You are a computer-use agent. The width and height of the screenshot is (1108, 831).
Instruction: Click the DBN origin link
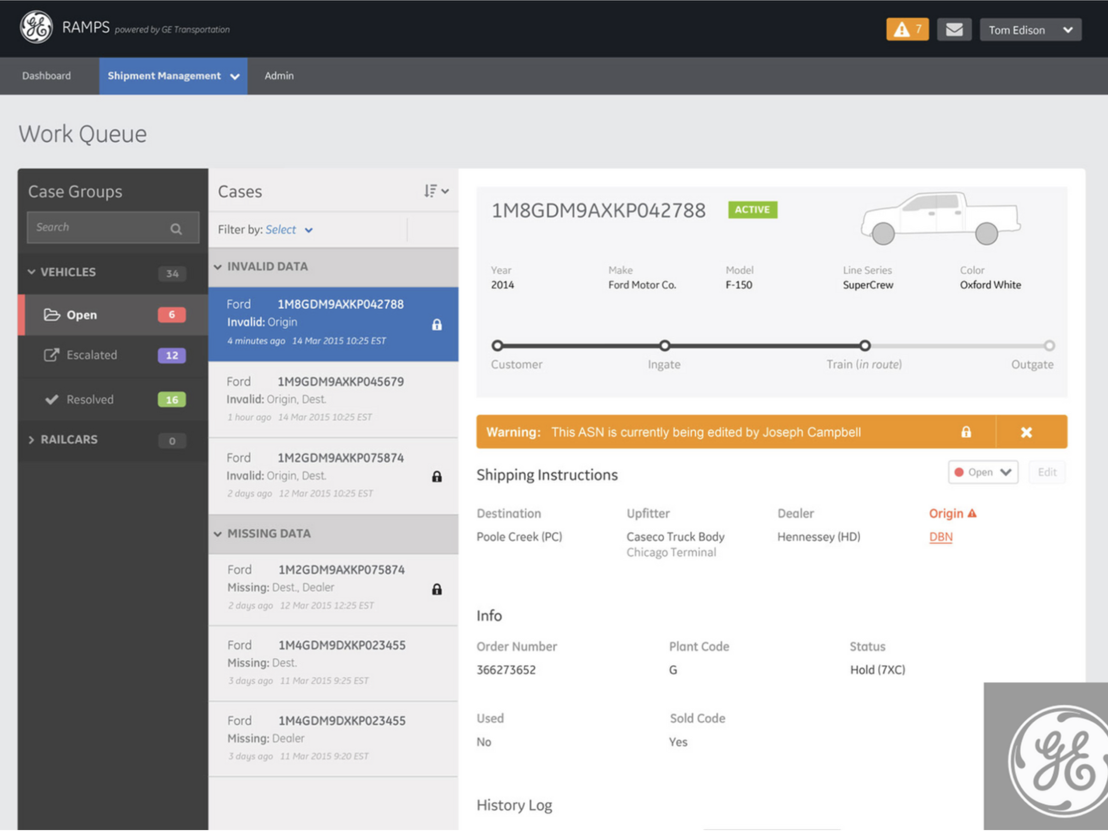click(x=940, y=537)
